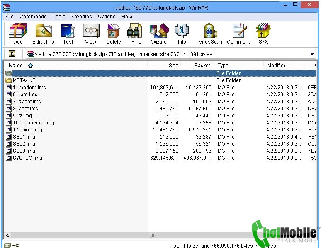Sort by Packed column header
This screenshot has height=248, width=321.
[x=197, y=66]
